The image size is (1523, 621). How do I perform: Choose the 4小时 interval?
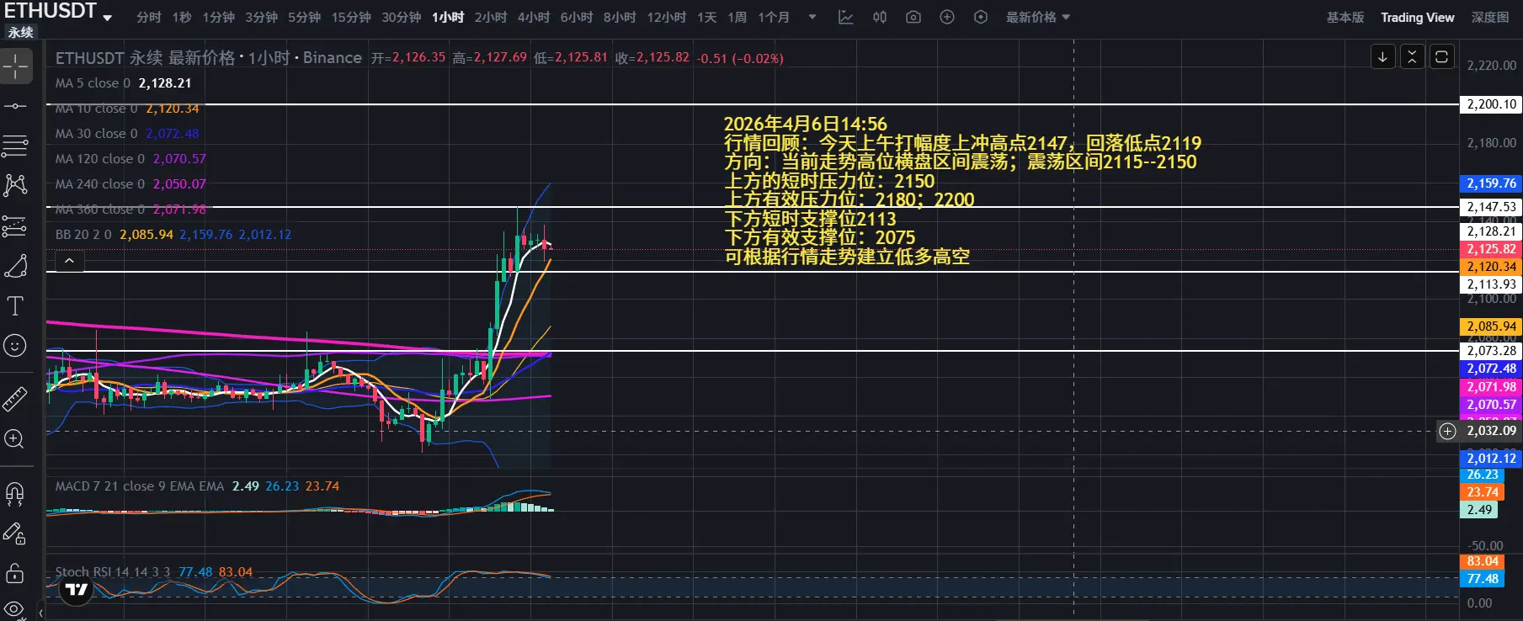(534, 17)
